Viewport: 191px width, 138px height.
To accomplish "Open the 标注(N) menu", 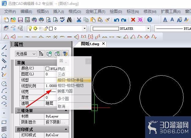I will 133,12.
